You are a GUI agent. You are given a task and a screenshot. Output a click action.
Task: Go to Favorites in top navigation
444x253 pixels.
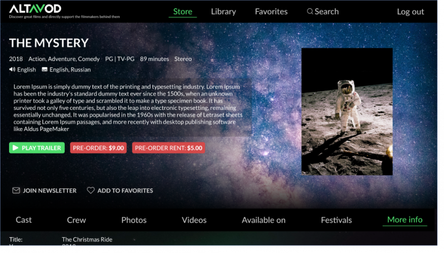click(x=271, y=12)
